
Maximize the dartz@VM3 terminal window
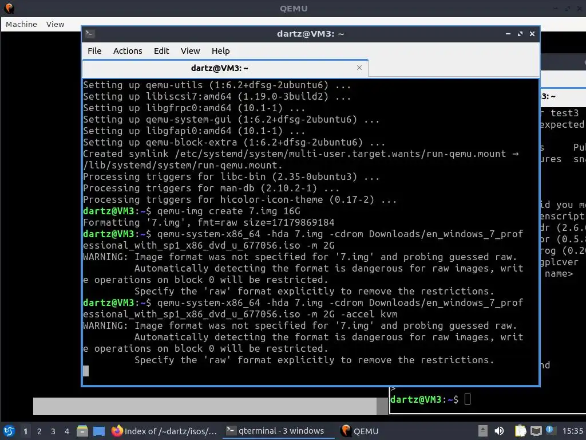[520, 34]
